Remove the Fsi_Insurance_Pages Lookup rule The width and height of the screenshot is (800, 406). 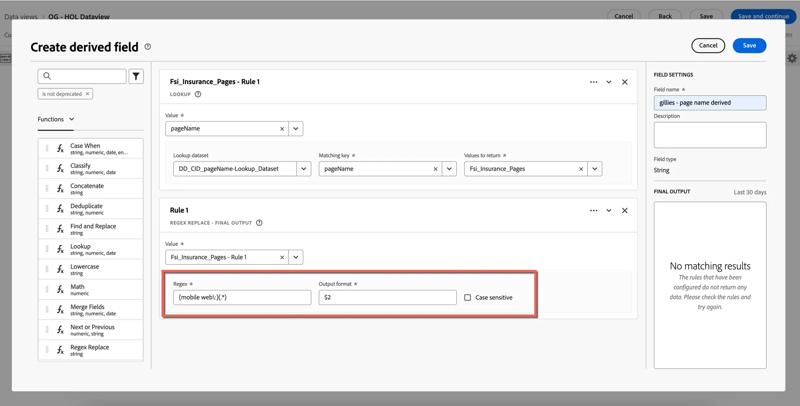point(625,82)
